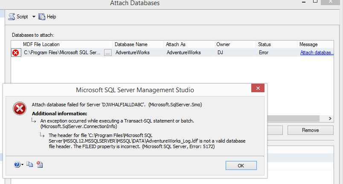This screenshot has width=343, height=184.
Task: Click the Remove button
Action: [x=311, y=130]
